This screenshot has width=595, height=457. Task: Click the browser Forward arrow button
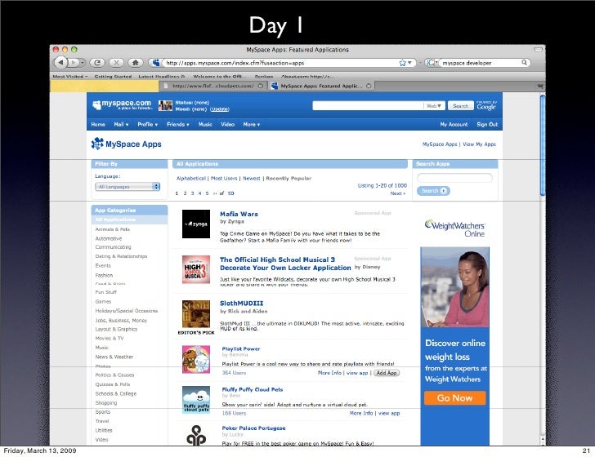click(73, 63)
